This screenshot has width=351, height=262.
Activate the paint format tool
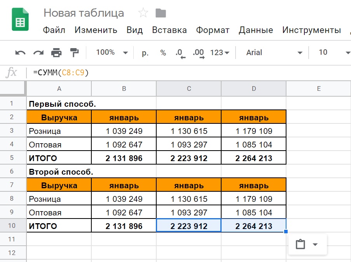[x=74, y=52]
